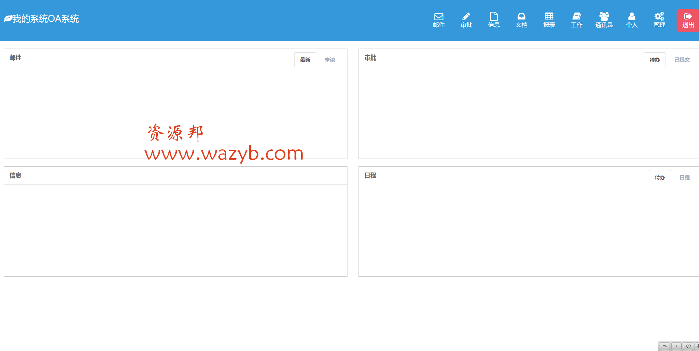Open the 文档 inbox icon in navbar
This screenshot has width=699, height=351.
pos(521,20)
